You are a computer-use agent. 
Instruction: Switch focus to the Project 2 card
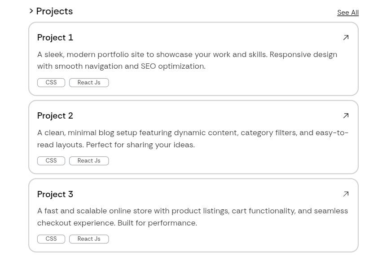(193, 137)
